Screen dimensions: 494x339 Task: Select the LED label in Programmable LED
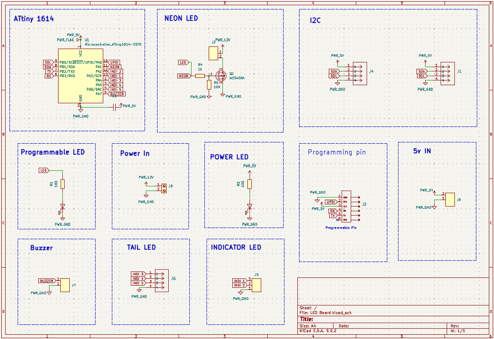[x=44, y=170]
